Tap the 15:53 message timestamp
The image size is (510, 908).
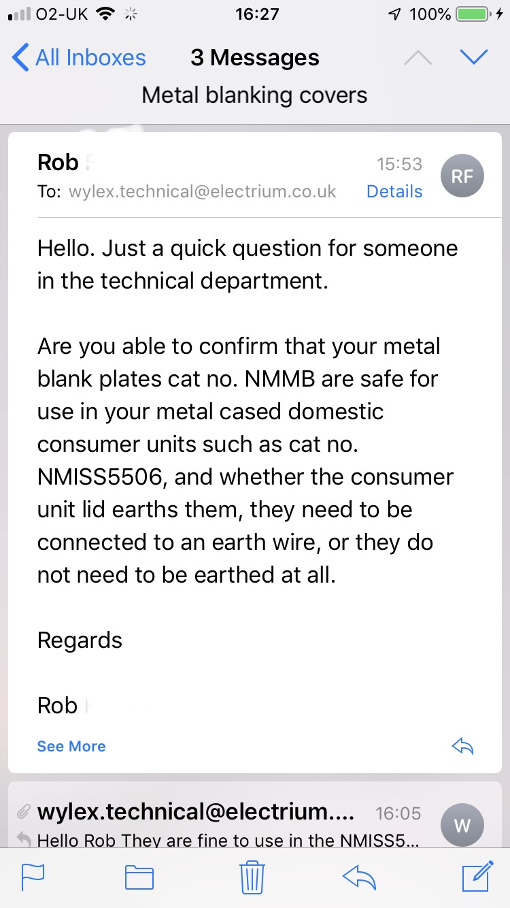[x=400, y=164]
